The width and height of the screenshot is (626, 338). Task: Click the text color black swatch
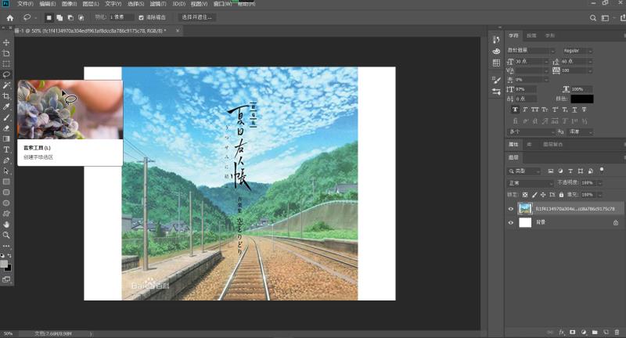(581, 99)
